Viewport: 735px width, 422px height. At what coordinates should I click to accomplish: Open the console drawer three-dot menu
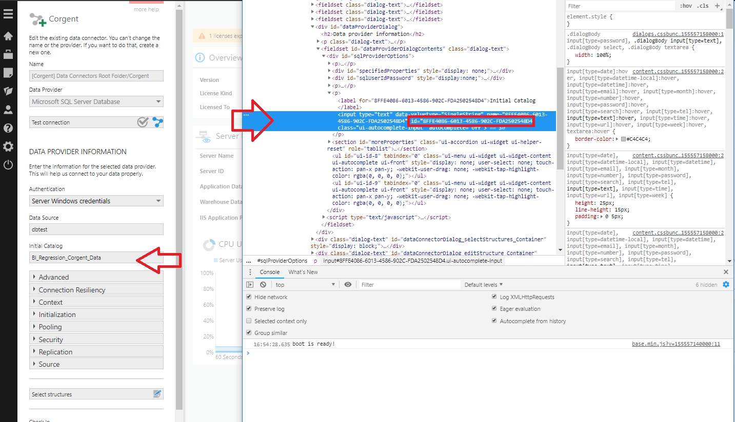pyautogui.click(x=250, y=272)
